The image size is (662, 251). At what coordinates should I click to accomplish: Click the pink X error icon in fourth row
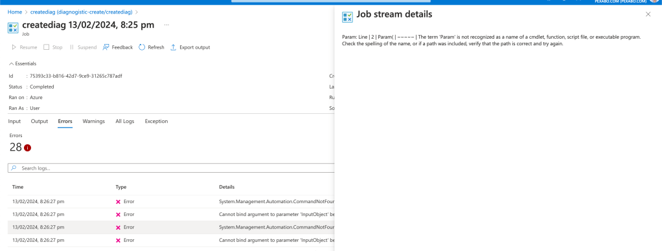tap(118, 241)
